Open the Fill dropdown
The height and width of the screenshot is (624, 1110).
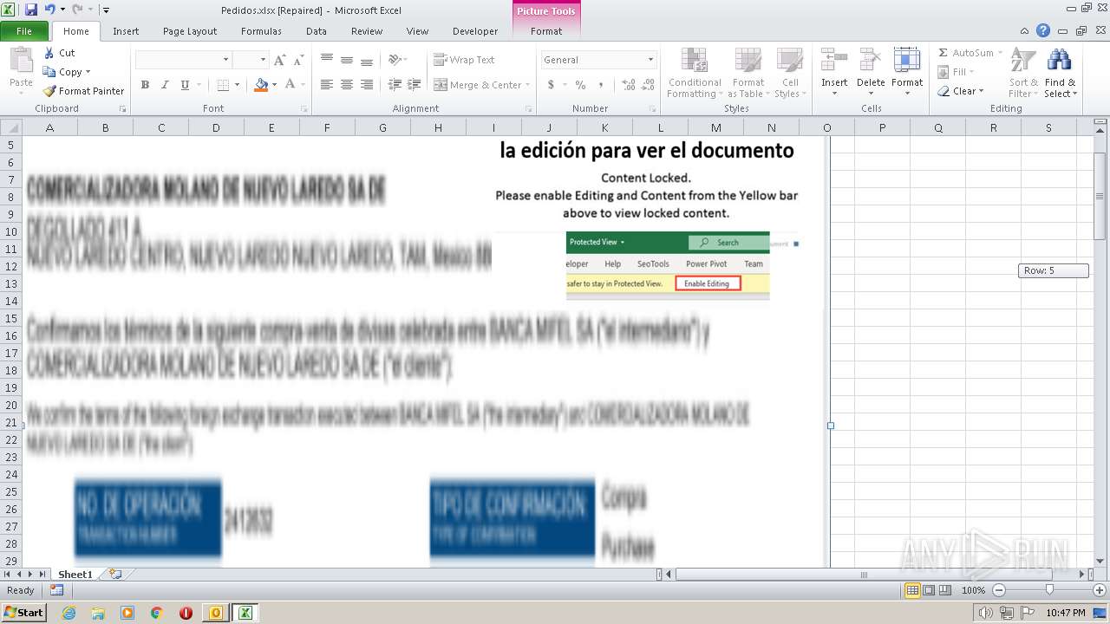(x=957, y=72)
